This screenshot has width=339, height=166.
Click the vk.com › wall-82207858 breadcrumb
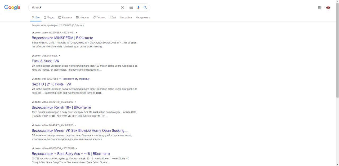(x=45, y=79)
